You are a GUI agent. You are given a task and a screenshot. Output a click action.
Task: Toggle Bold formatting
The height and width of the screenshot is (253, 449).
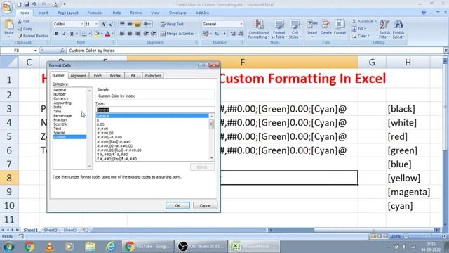coord(56,34)
